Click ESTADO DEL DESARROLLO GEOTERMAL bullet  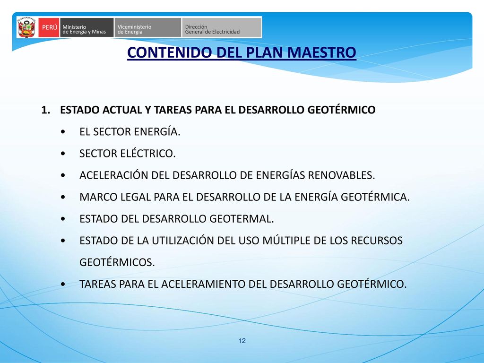(x=177, y=218)
